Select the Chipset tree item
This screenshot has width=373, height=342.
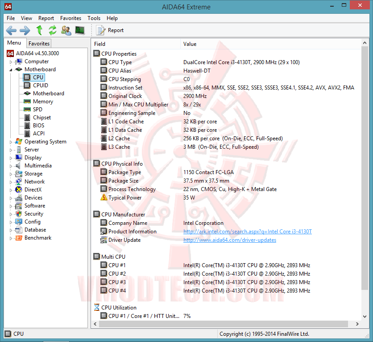tap(42, 118)
